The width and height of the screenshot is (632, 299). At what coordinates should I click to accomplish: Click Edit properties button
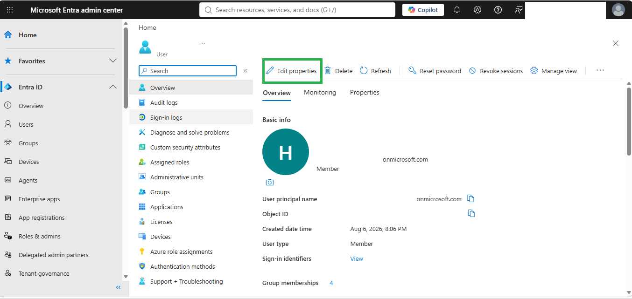[292, 71]
